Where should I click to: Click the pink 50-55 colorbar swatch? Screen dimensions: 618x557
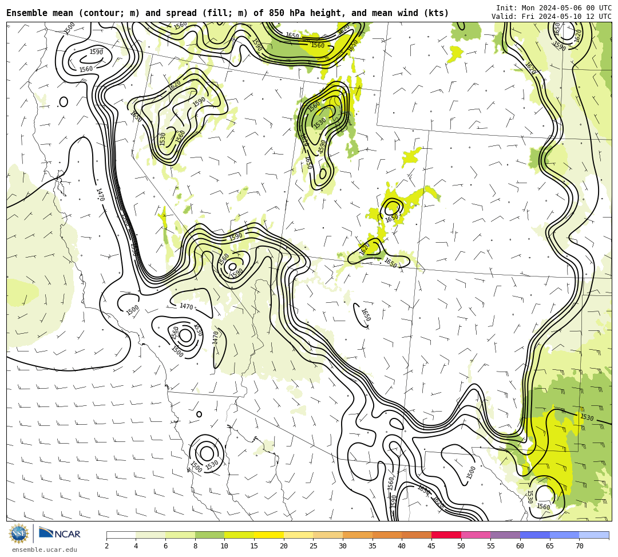(476, 535)
